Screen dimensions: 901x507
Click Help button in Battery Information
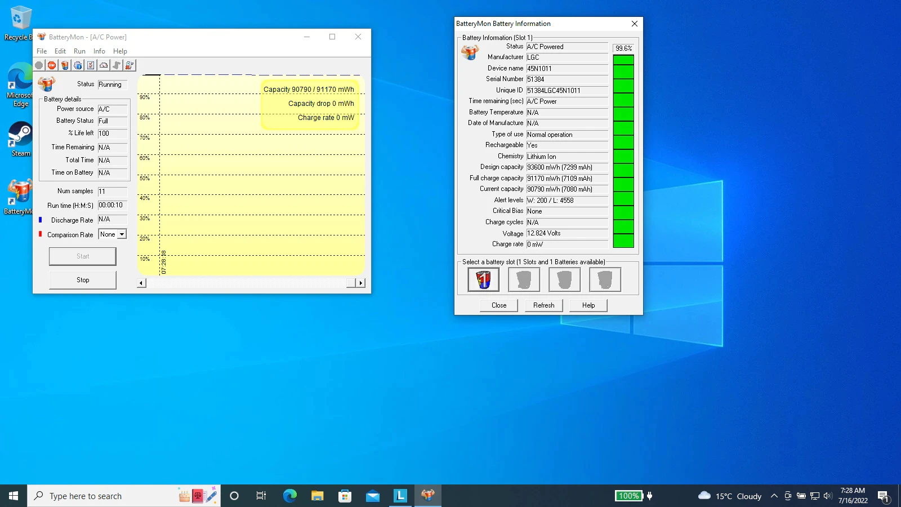click(588, 305)
